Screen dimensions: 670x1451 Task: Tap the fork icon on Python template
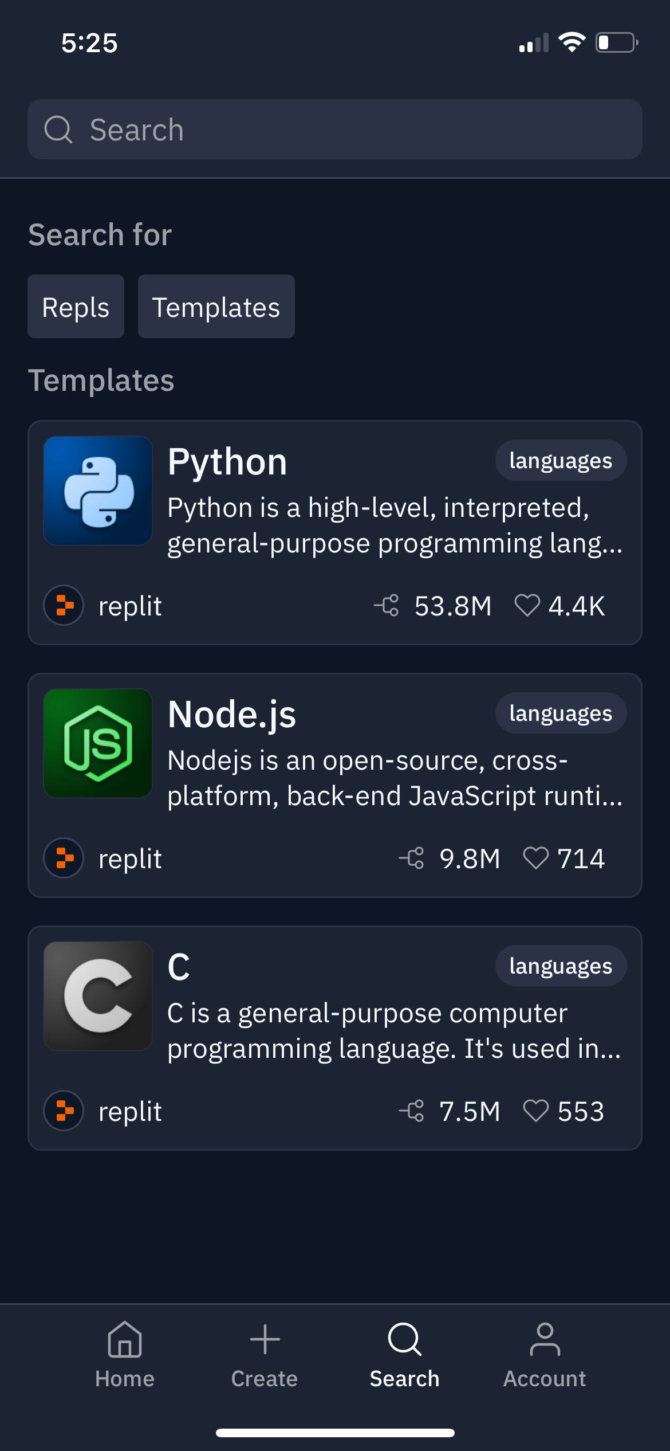(387, 606)
